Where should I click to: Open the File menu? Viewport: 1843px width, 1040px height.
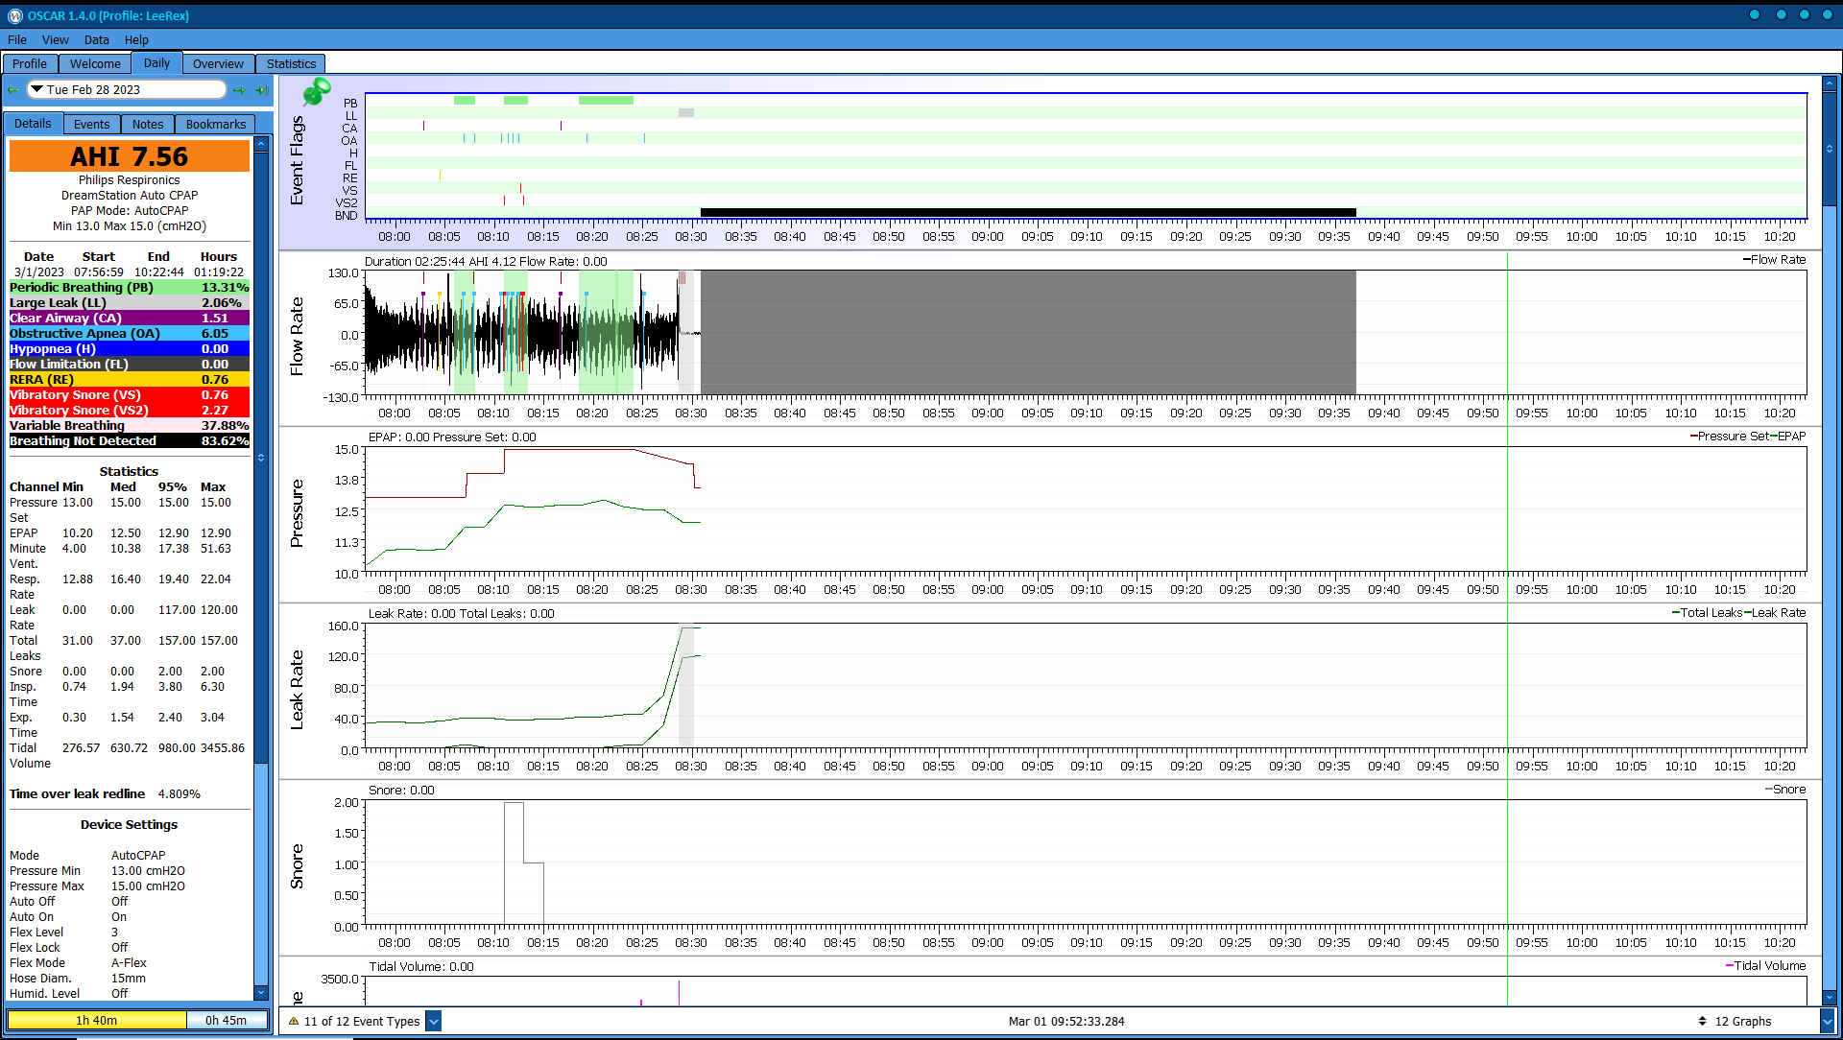coord(17,39)
